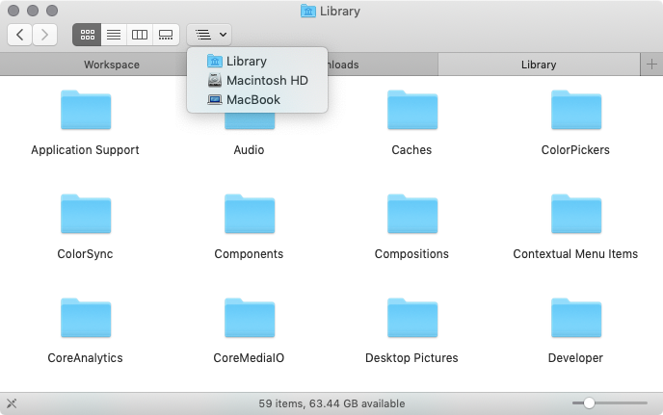The image size is (663, 415).
Task: Choose Macintosh HD in the path menu
Action: (x=257, y=80)
